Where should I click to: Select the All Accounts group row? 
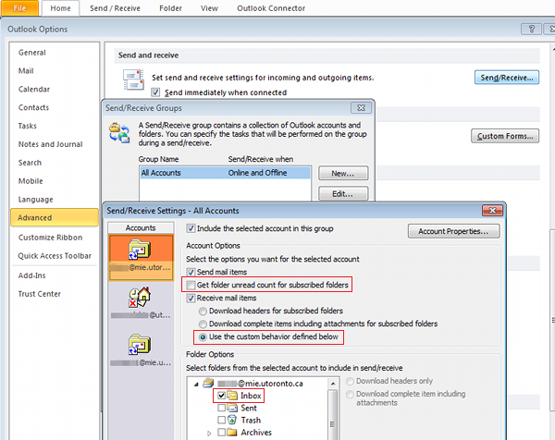[x=225, y=173]
